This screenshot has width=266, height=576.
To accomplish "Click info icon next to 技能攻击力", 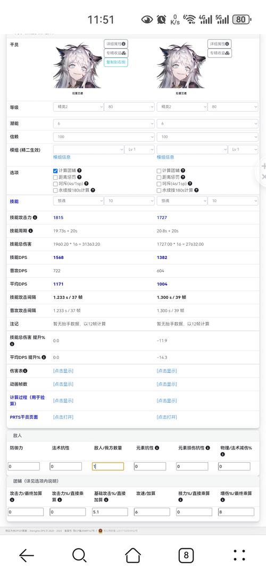I will tap(35, 218).
